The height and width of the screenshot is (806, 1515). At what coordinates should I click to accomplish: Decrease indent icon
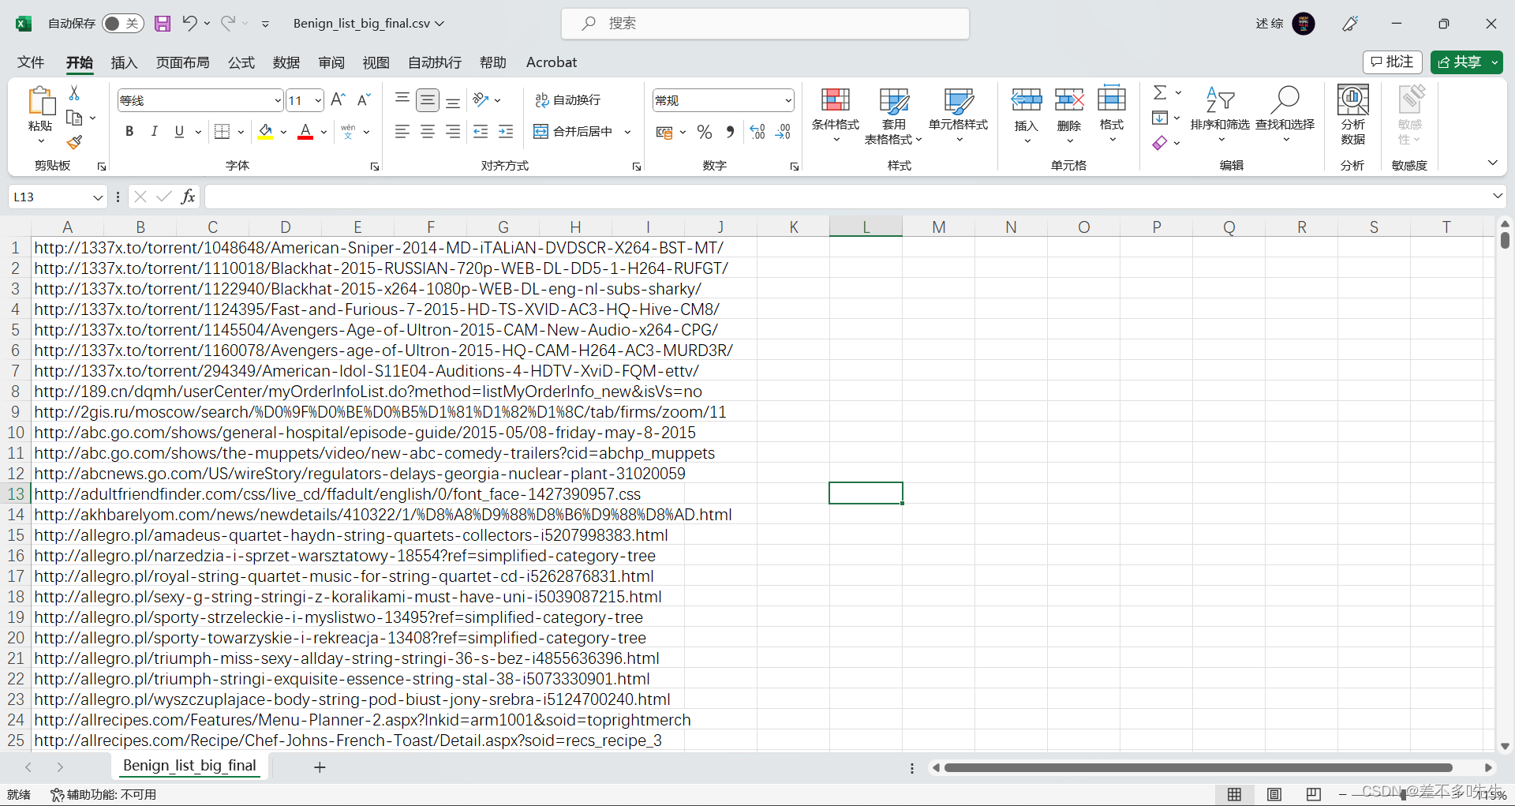(x=481, y=132)
